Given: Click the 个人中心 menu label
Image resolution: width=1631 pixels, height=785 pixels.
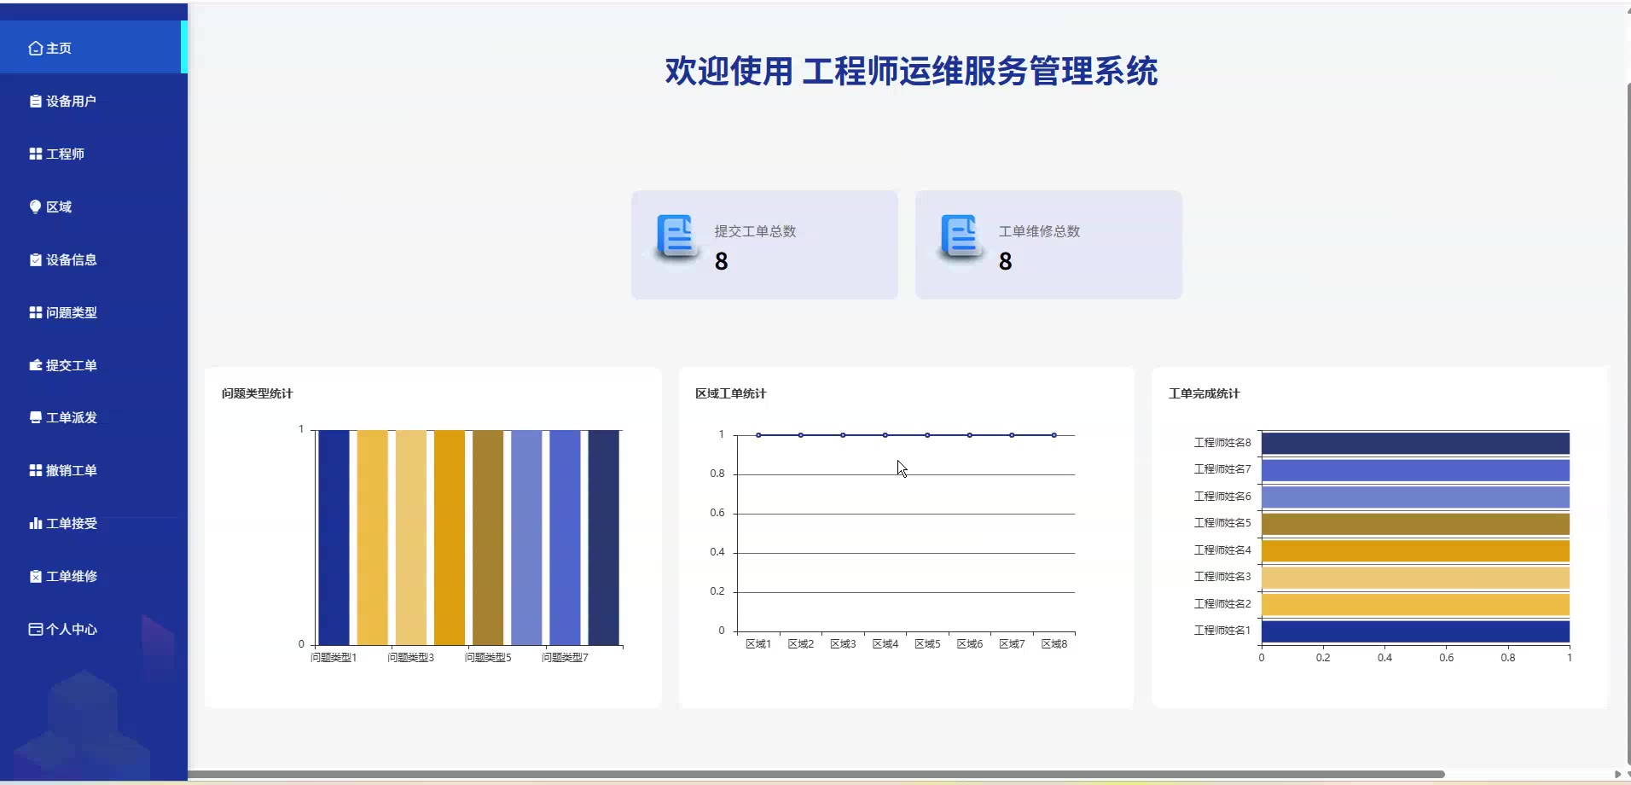Looking at the screenshot, I should coord(72,630).
